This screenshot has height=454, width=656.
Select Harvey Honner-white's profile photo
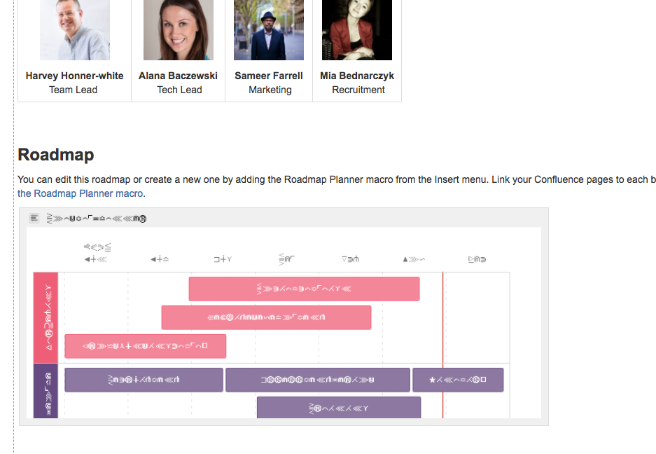click(75, 29)
